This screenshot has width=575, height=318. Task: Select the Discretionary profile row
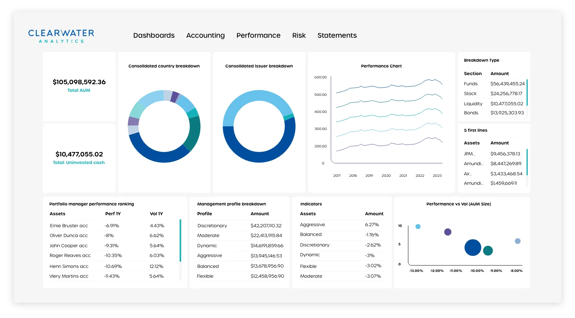pyautogui.click(x=212, y=226)
